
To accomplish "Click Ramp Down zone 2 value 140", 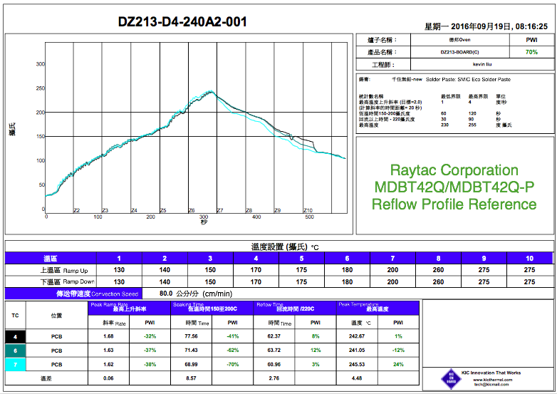I will click(x=165, y=281).
